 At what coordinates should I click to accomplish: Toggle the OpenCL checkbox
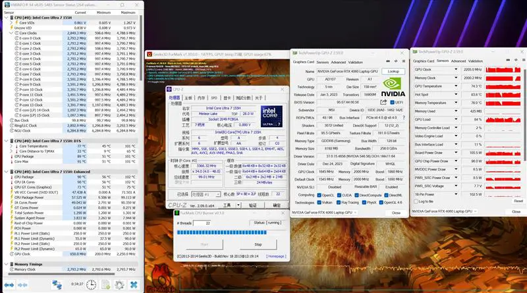[x=319, y=195]
